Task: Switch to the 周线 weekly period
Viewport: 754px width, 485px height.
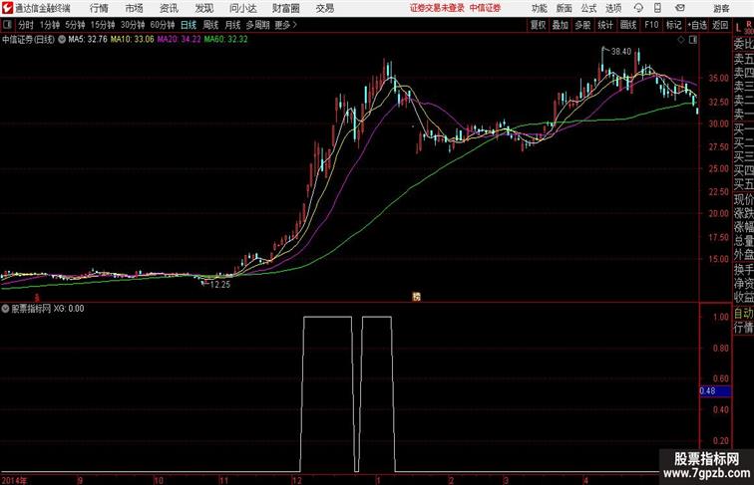Action: click(x=210, y=25)
